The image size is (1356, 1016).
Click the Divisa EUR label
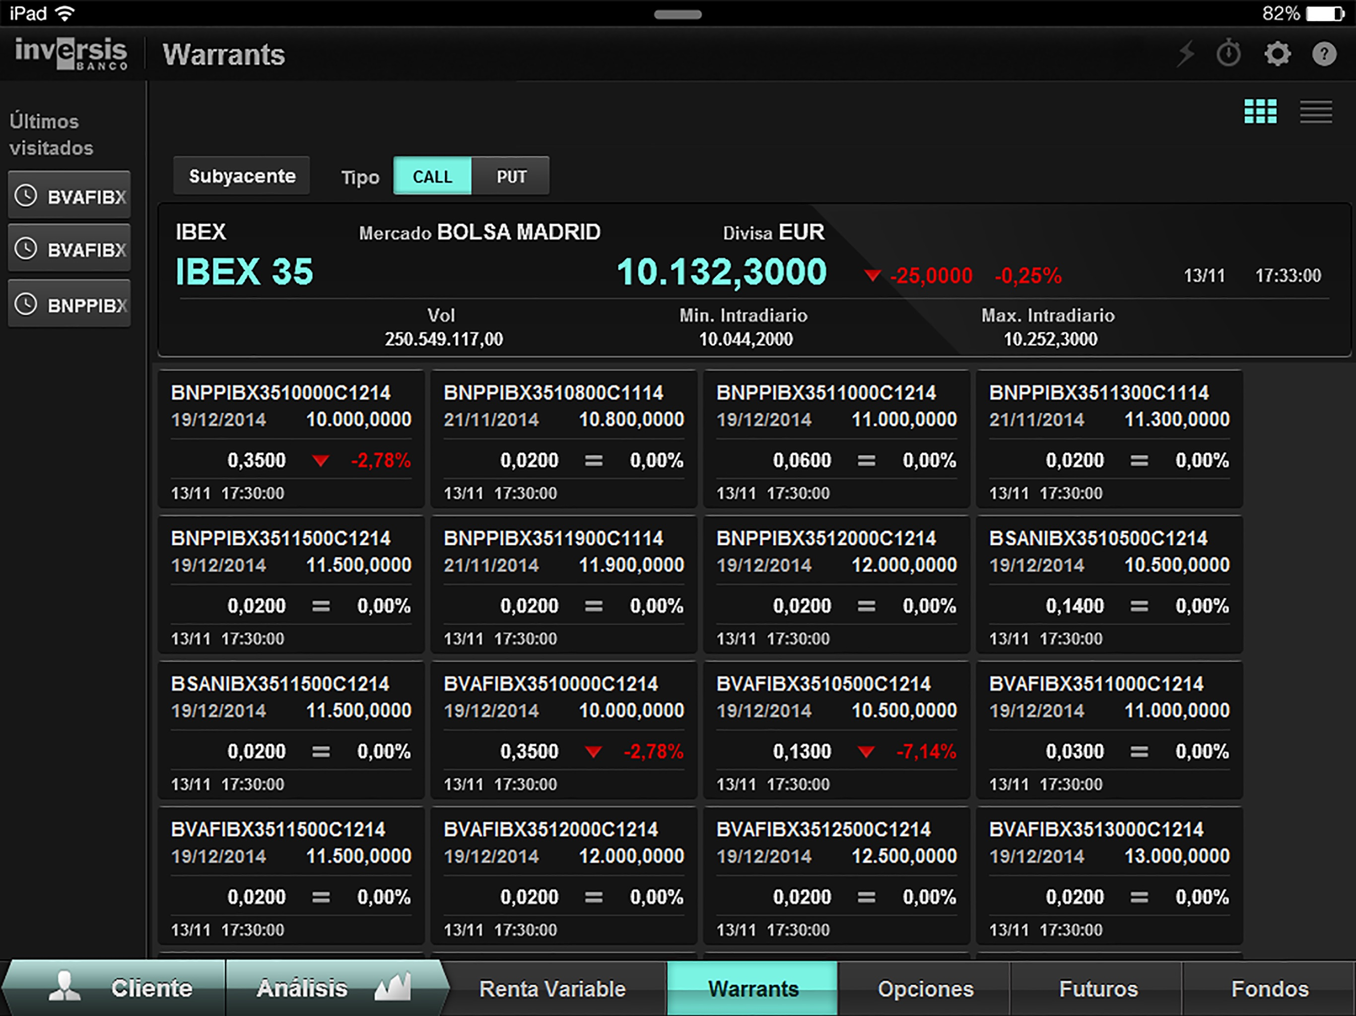pos(774,233)
